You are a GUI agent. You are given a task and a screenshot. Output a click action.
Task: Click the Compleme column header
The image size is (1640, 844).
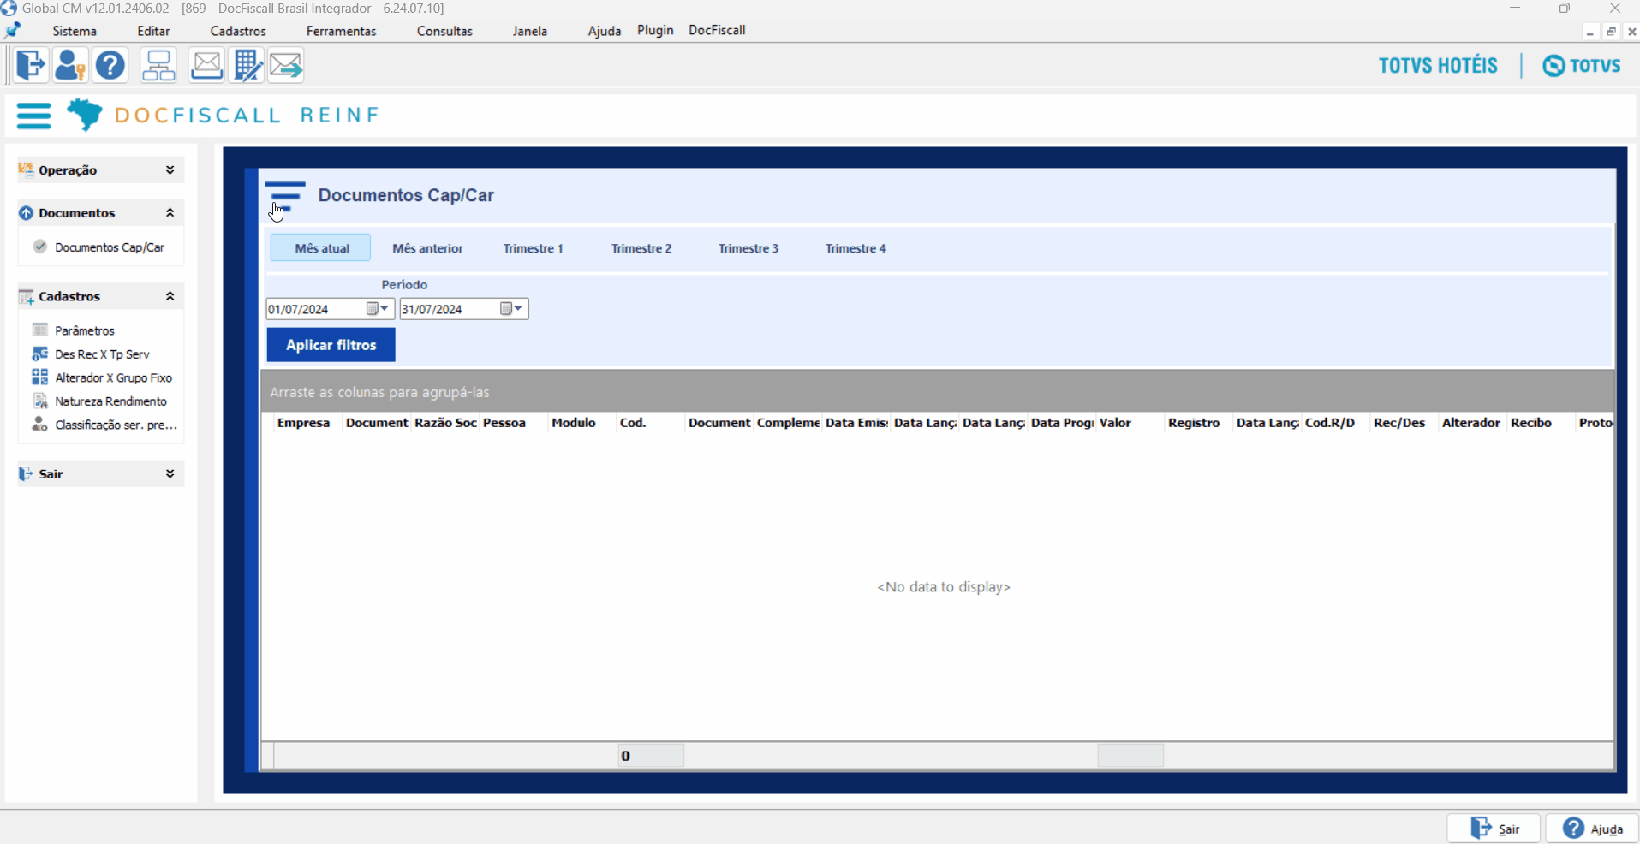pos(788,423)
